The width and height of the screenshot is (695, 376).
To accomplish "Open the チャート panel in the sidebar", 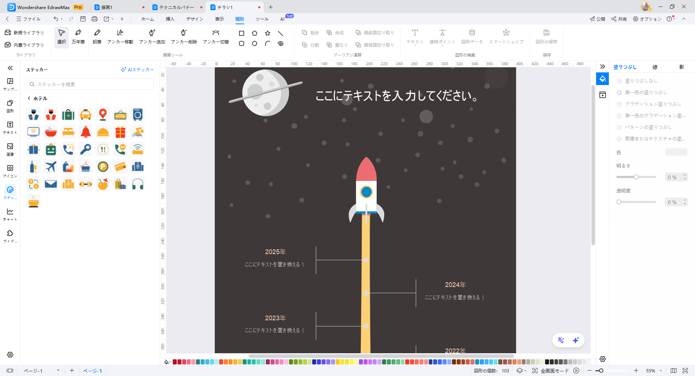I will coord(10,214).
